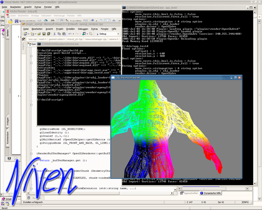The height and width of the screenshot is (210, 262).
Task: Open Ansicht menu in the outer Combined Collection window
Action: click(28, 7)
